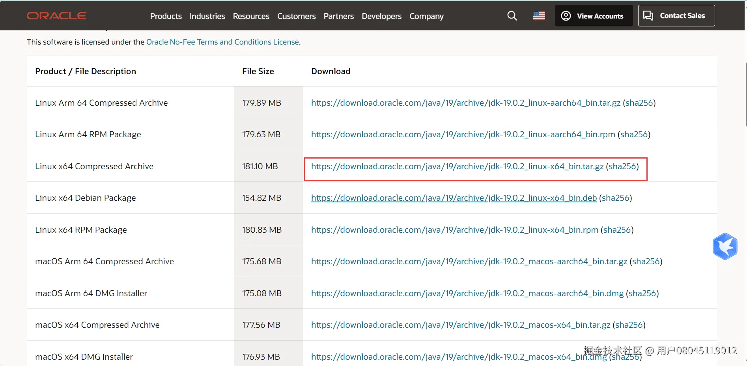Open the Partners menu
747x366 pixels.
pyautogui.click(x=339, y=16)
